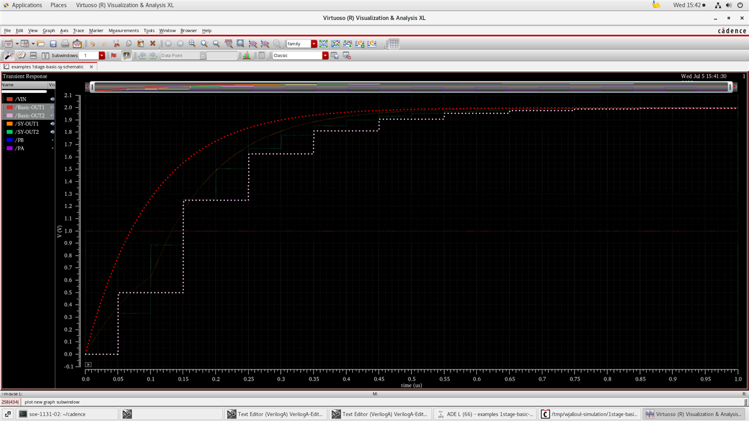Viewport: 749px width, 421px height.
Task: Open the Subwindows count dropdown
Action: [x=102, y=56]
